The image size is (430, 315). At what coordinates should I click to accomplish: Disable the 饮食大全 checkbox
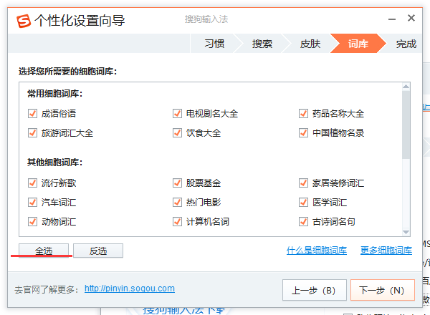point(177,133)
